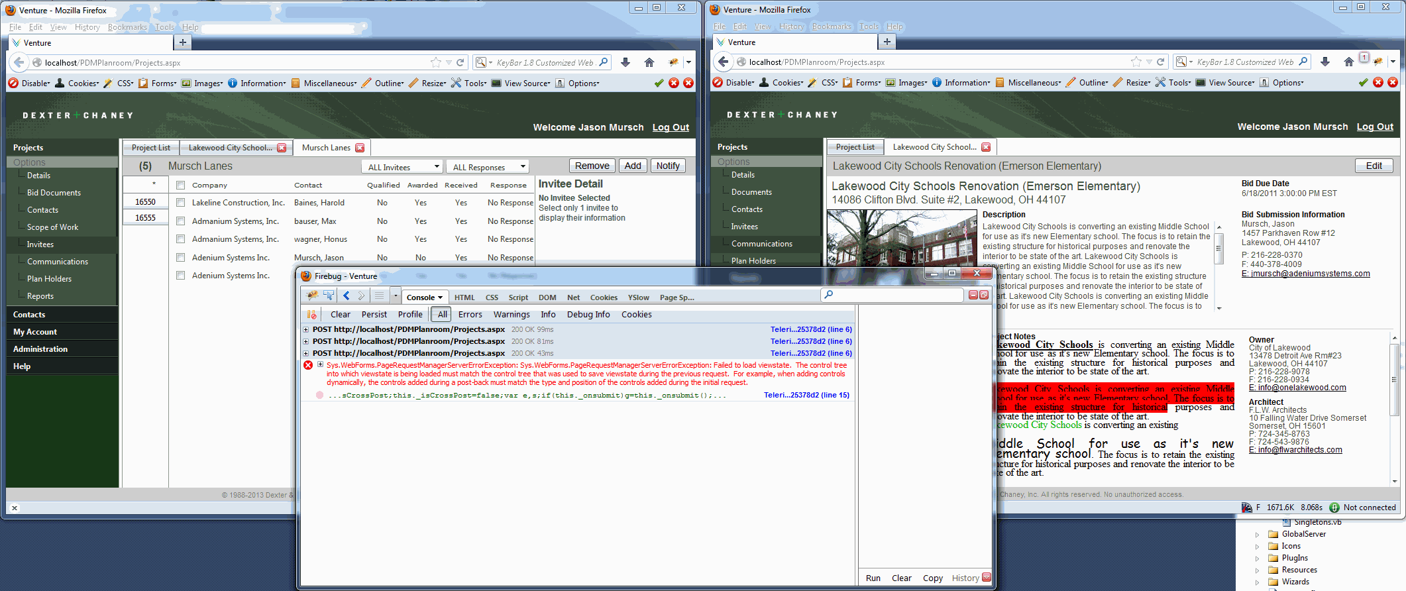This screenshot has width=1406, height=591.
Task: Check the Admanium Systems wagner, Honus checkbox
Action: [x=180, y=239]
